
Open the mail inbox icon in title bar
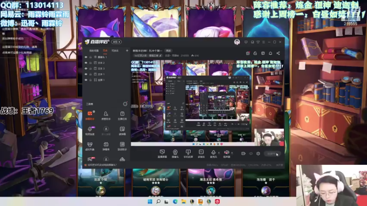click(x=252, y=42)
